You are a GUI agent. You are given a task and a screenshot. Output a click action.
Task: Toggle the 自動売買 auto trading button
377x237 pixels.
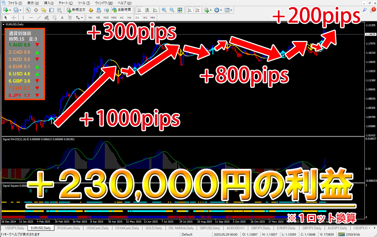point(121,10)
